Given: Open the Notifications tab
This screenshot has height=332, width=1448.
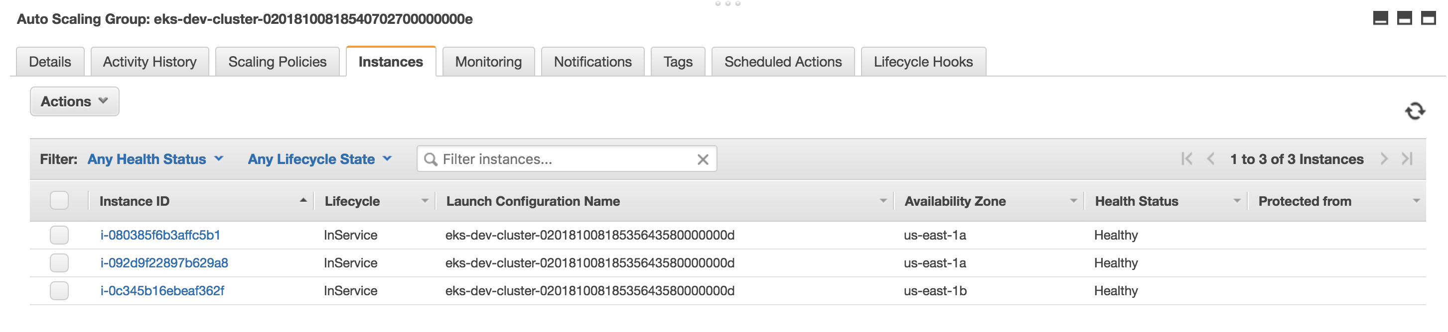Looking at the screenshot, I should pos(592,62).
